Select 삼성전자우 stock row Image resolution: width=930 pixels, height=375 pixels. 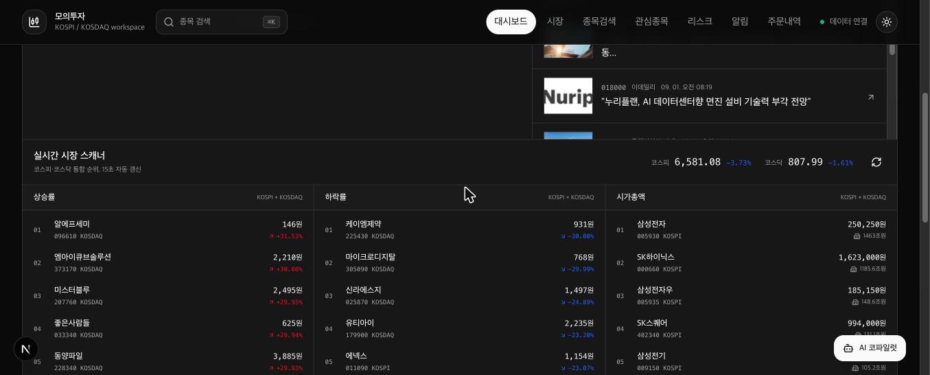(752, 295)
